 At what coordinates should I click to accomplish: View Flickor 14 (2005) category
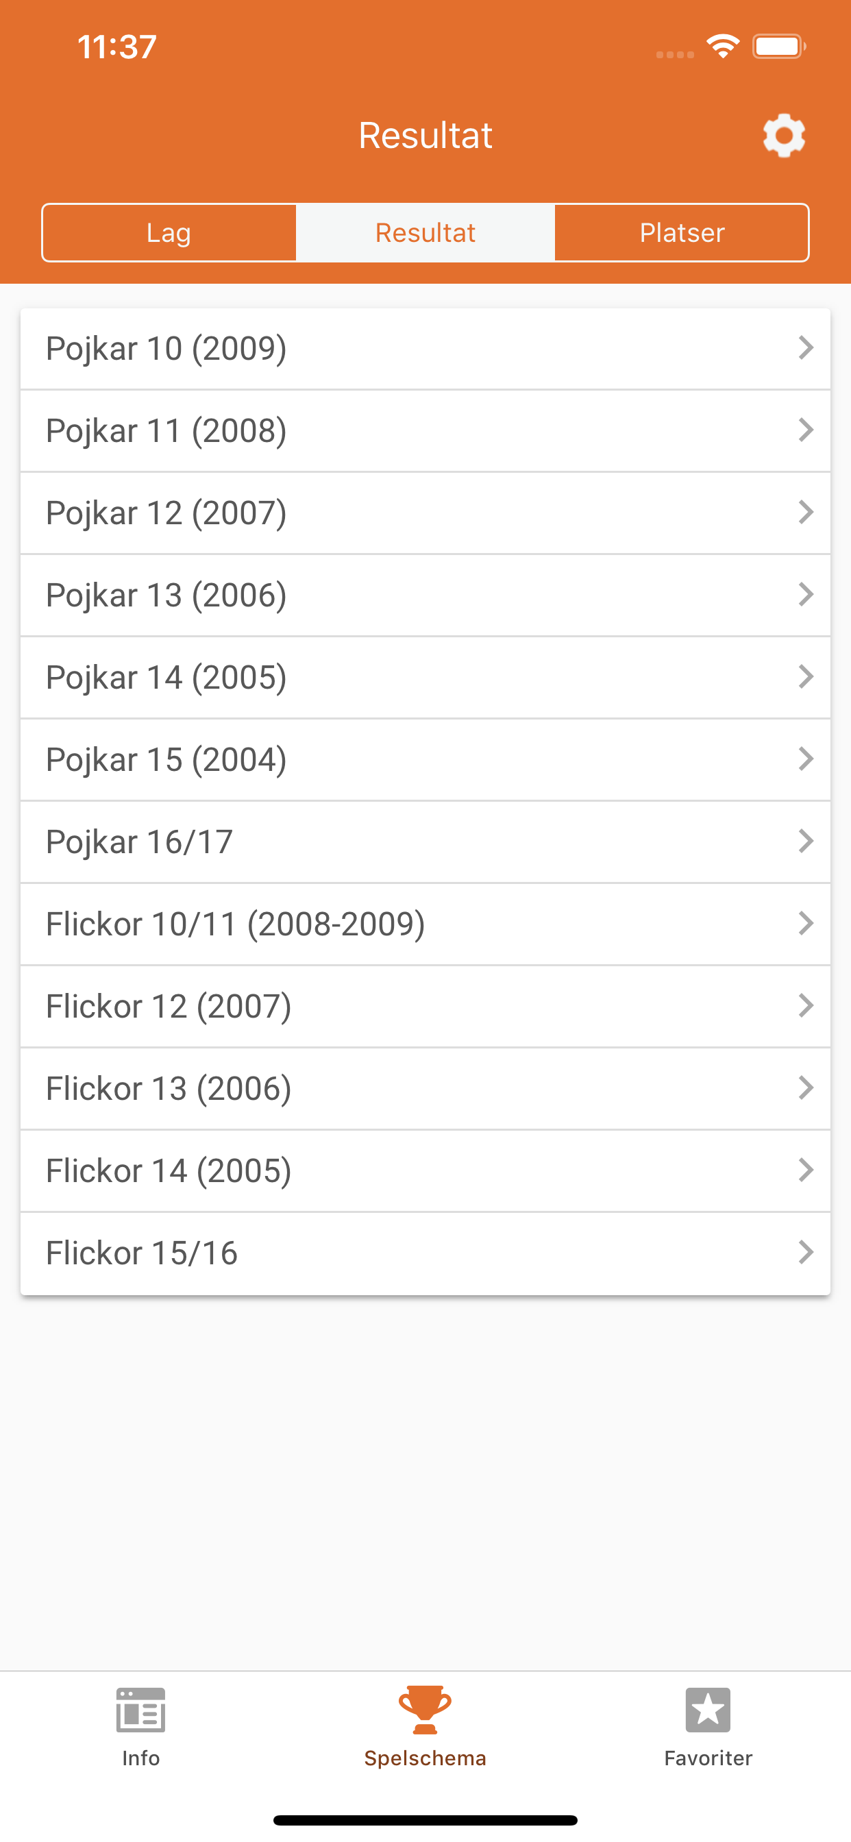[x=425, y=1170]
